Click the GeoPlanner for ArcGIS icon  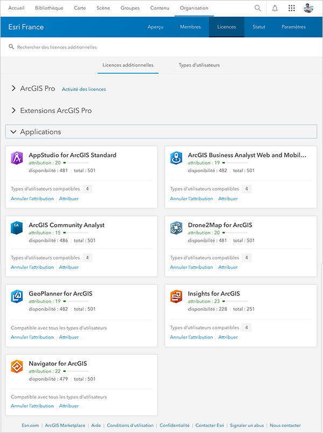point(17,297)
